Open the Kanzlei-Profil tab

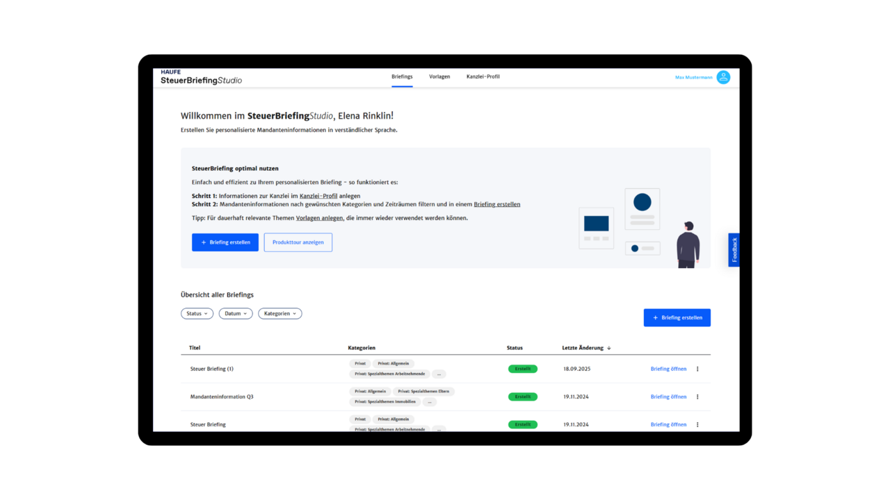point(483,76)
